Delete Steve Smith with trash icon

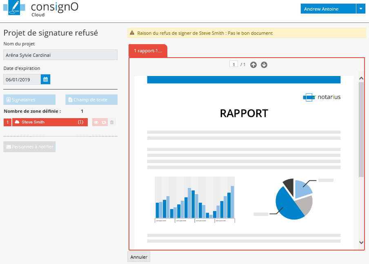pos(112,122)
